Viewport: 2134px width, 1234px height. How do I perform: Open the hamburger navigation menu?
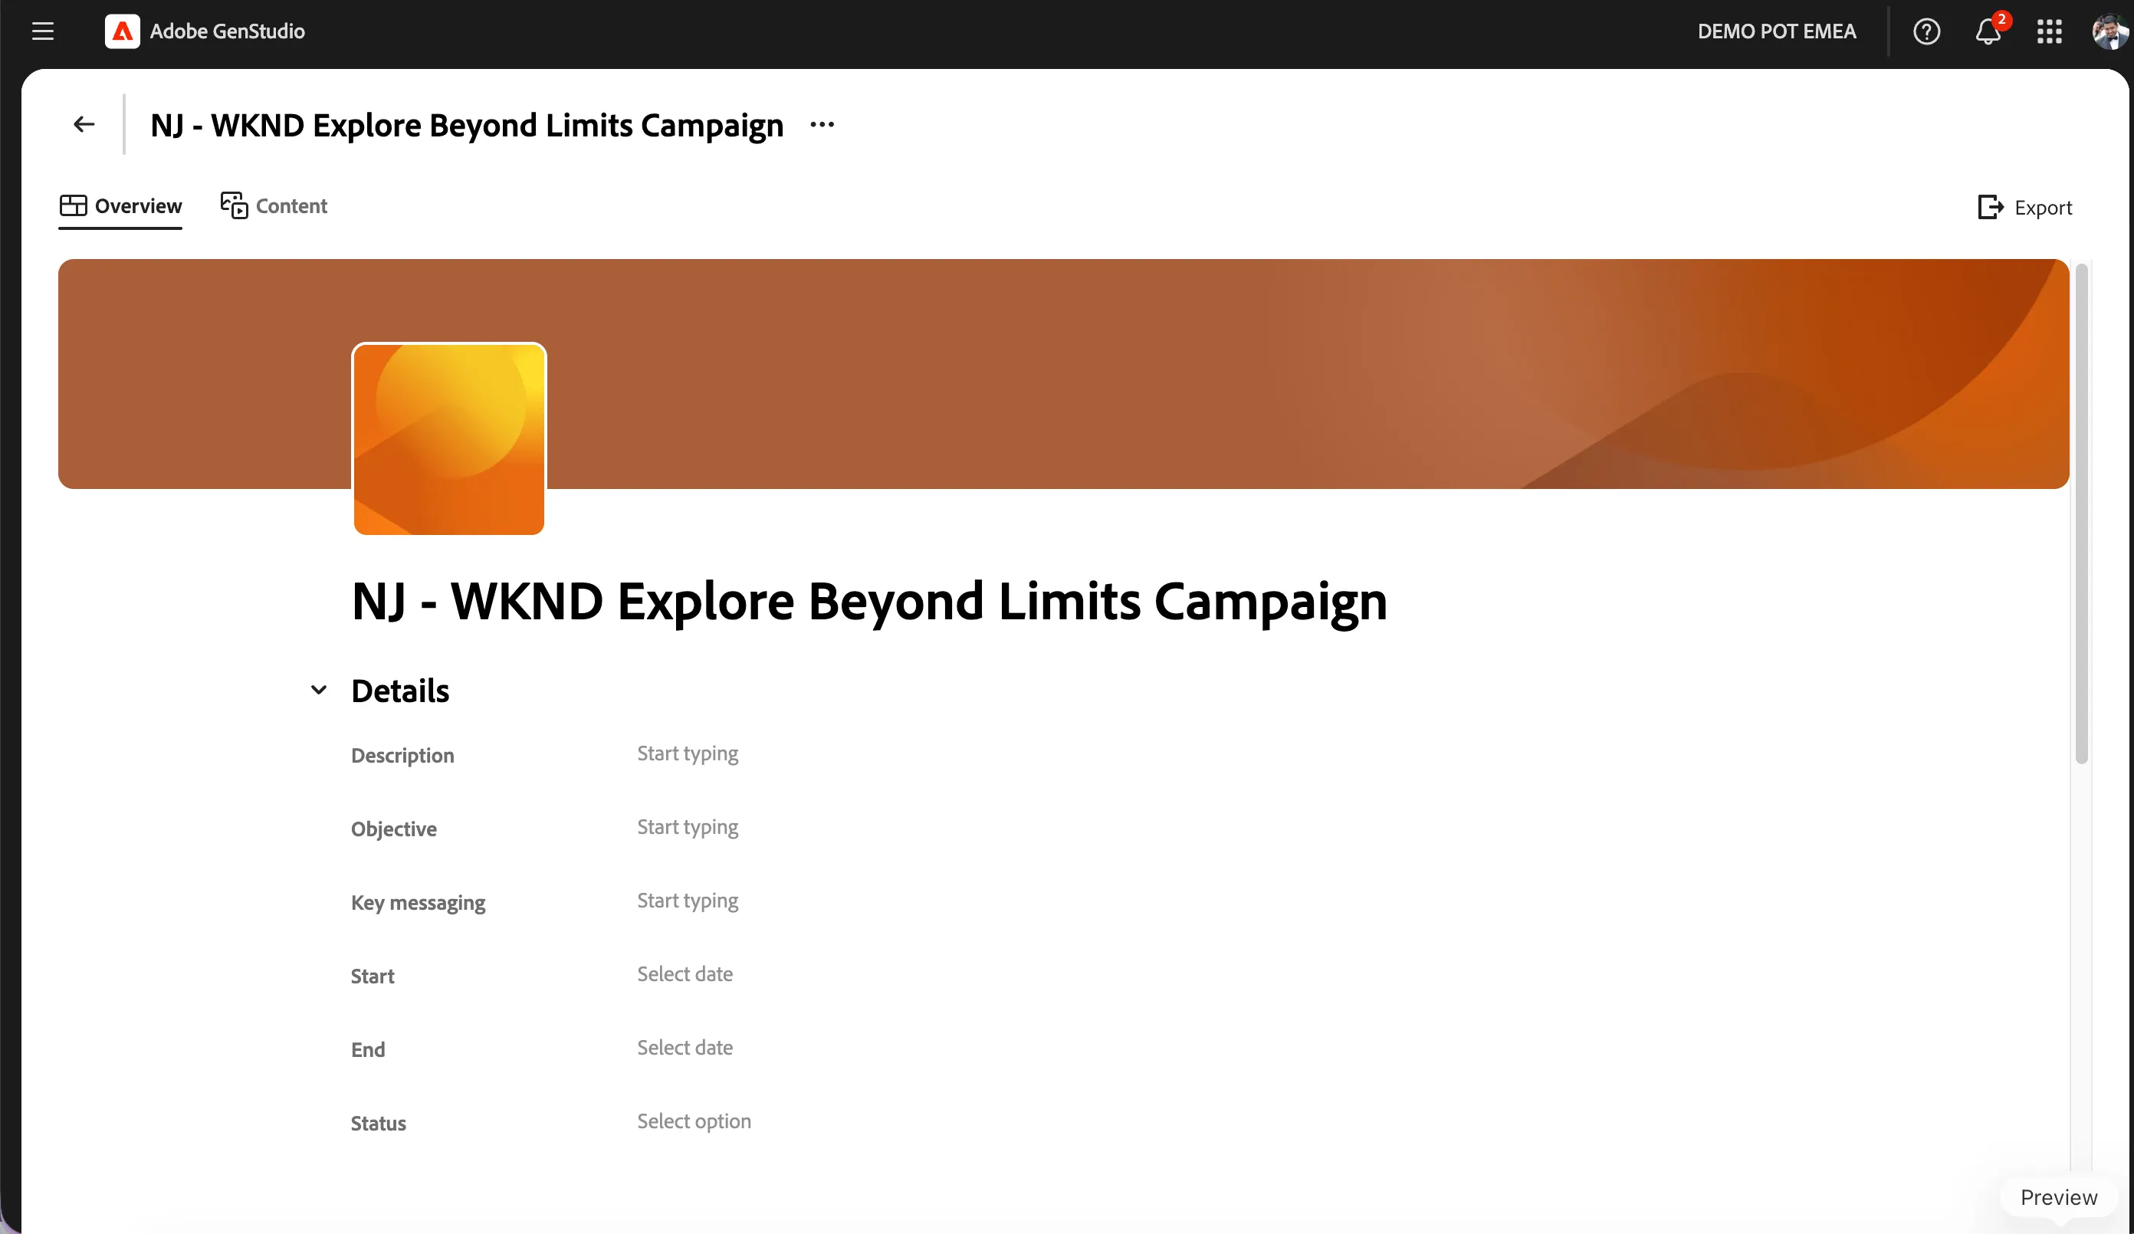click(x=42, y=31)
